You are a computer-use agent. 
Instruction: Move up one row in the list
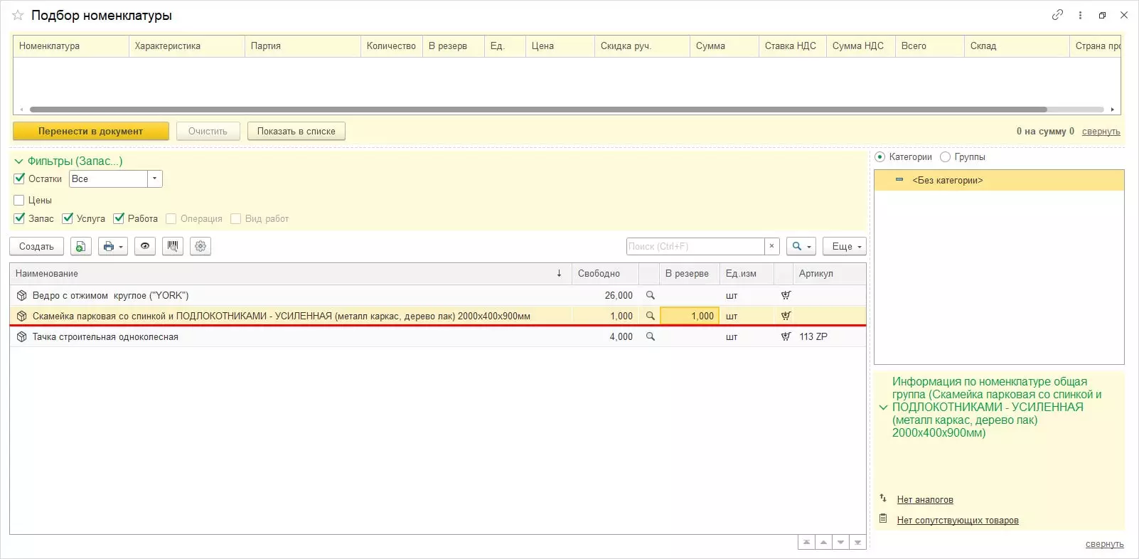pyautogui.click(x=823, y=543)
